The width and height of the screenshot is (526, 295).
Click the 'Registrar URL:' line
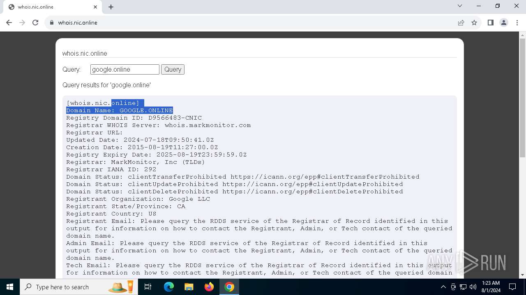95,133
